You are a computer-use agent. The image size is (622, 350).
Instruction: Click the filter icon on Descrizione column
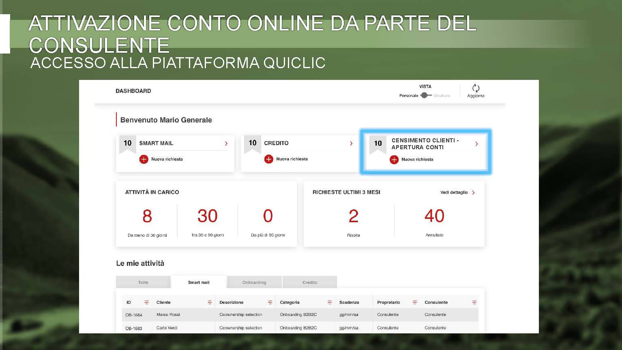[270, 303]
